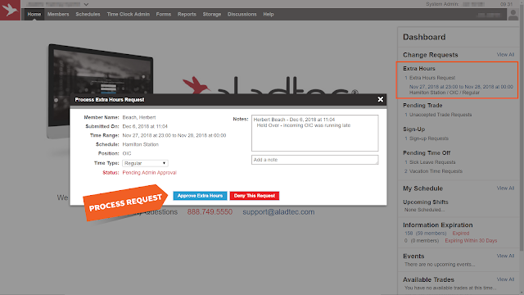Click Expiring Within 30 Days link

[x=471, y=240]
